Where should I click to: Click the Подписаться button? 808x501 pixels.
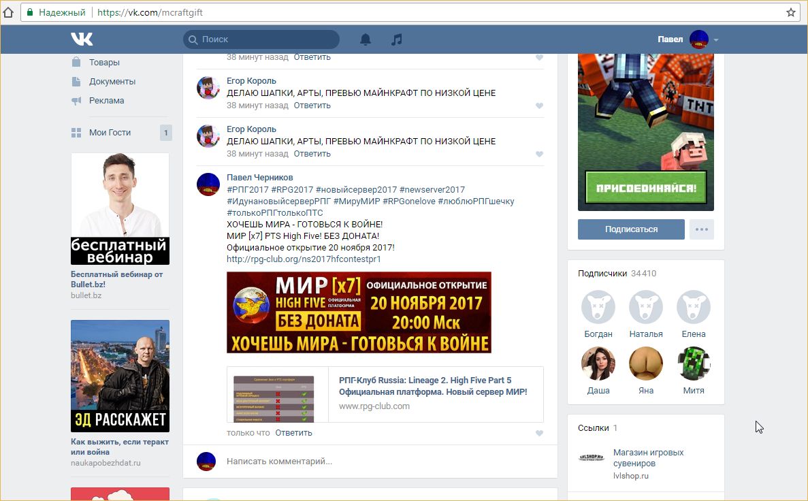(x=631, y=229)
